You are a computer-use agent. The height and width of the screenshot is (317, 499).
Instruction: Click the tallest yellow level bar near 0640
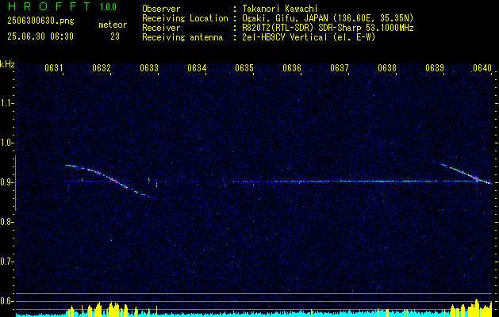(x=477, y=307)
